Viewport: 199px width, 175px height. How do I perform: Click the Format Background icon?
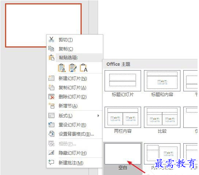51,134
